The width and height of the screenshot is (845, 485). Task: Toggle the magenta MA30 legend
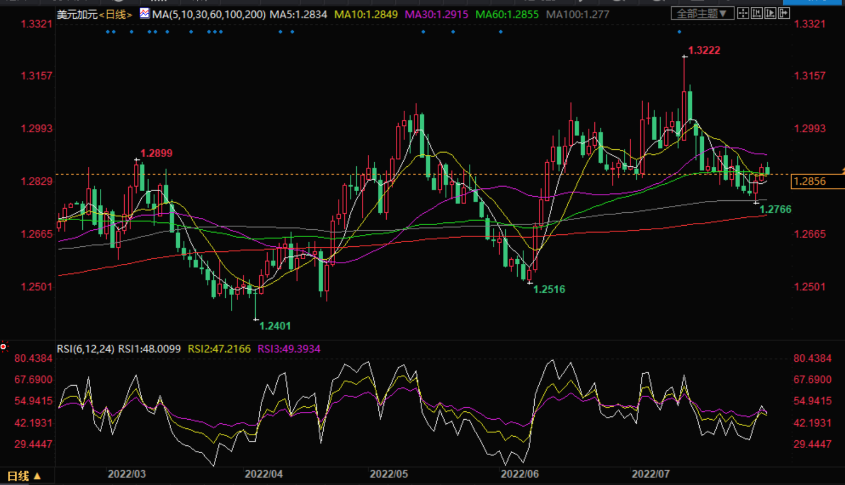point(436,14)
